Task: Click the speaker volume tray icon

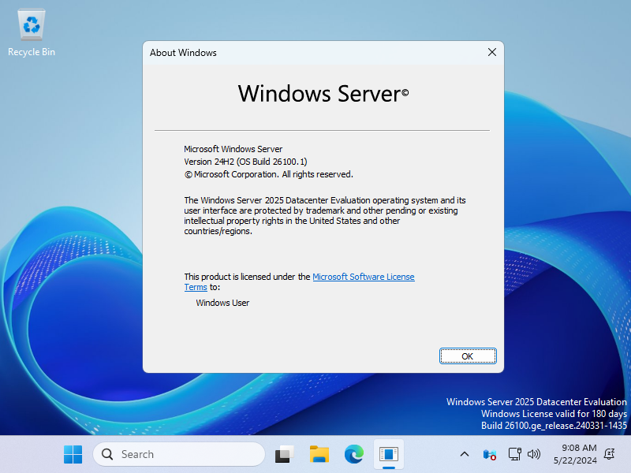Action: coord(534,454)
